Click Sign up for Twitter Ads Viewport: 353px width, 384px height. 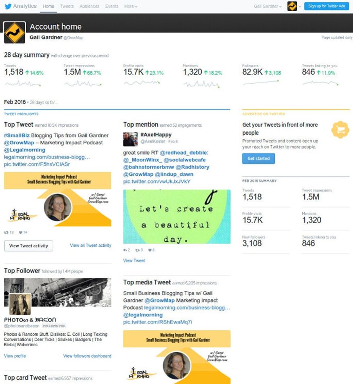point(326,6)
